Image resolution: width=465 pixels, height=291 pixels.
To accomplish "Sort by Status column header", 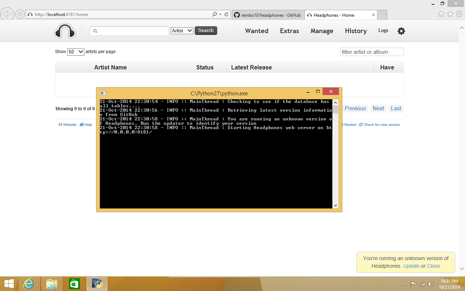I will click(209, 67).
